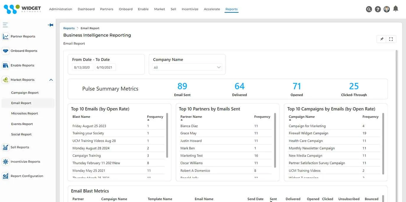The height and width of the screenshot is (202, 406).
Task: Collapse the Market Reports section
Action: 51,80
